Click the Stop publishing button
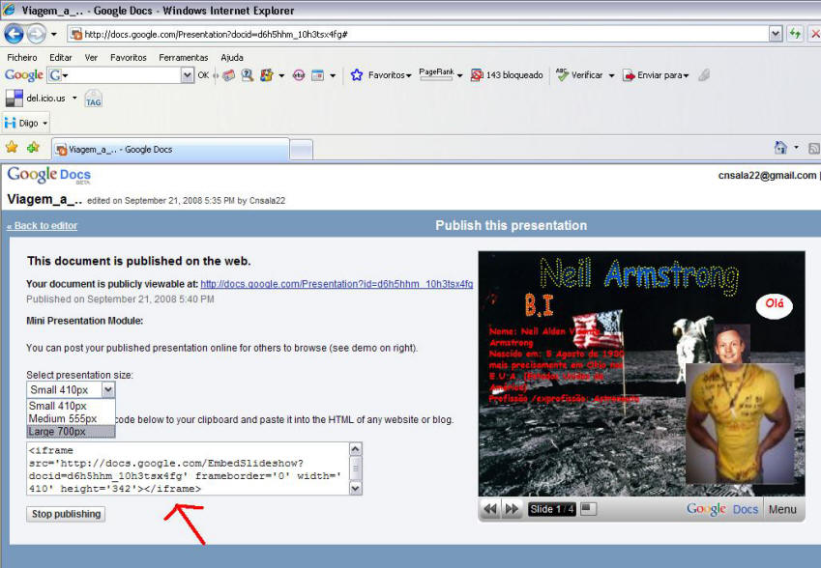 point(66,514)
